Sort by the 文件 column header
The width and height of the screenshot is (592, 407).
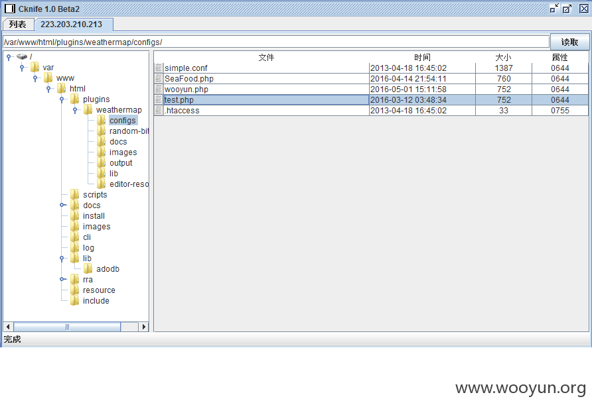point(266,57)
